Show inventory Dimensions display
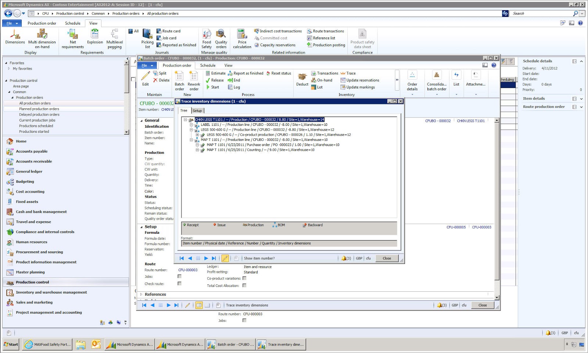Screen dimensions: 588x353 [15, 37]
